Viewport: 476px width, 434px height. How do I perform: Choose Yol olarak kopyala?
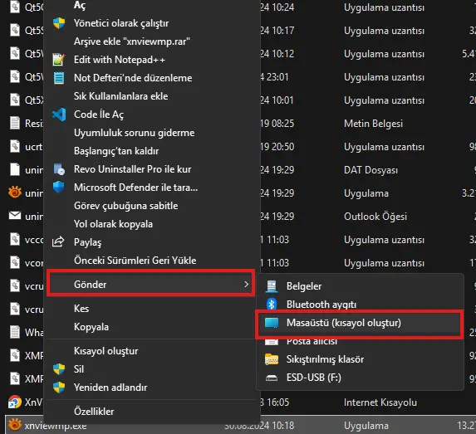click(x=113, y=224)
